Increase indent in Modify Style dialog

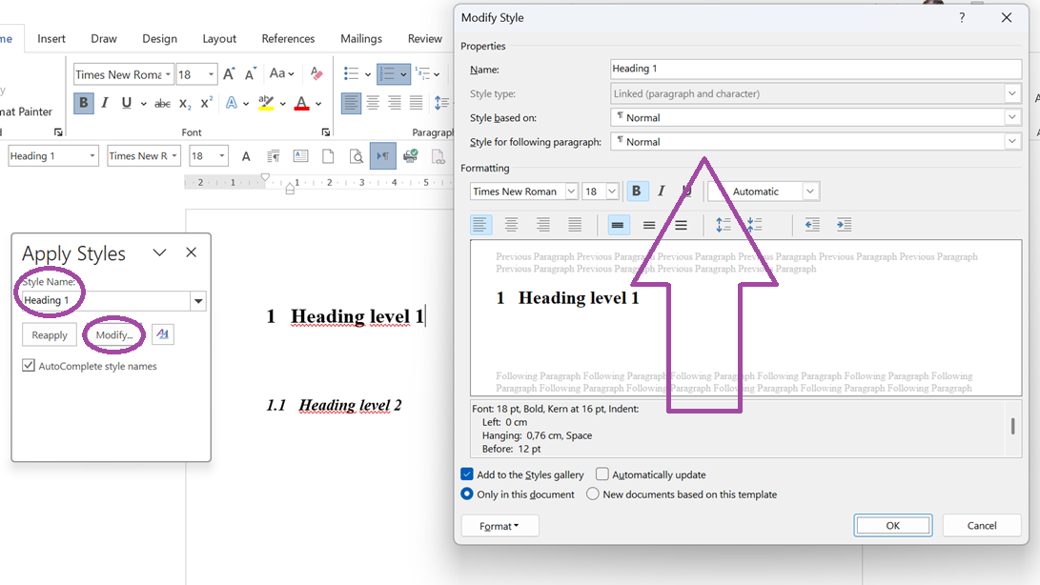point(844,225)
